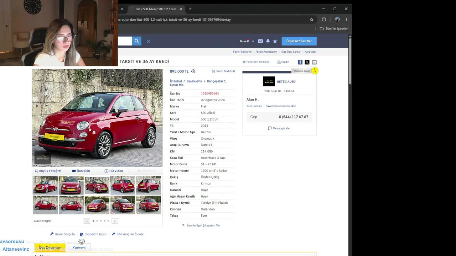The height and width of the screenshot is (256, 456).
Task: Go to next page of photo thumbnails
Action: coord(115,221)
